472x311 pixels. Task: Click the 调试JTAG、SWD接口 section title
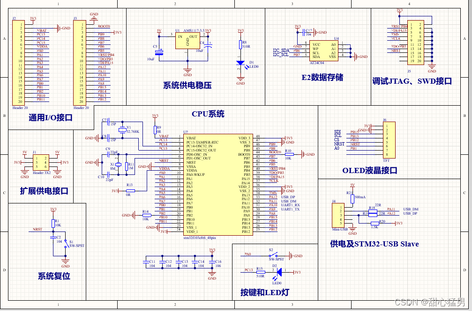click(412, 81)
